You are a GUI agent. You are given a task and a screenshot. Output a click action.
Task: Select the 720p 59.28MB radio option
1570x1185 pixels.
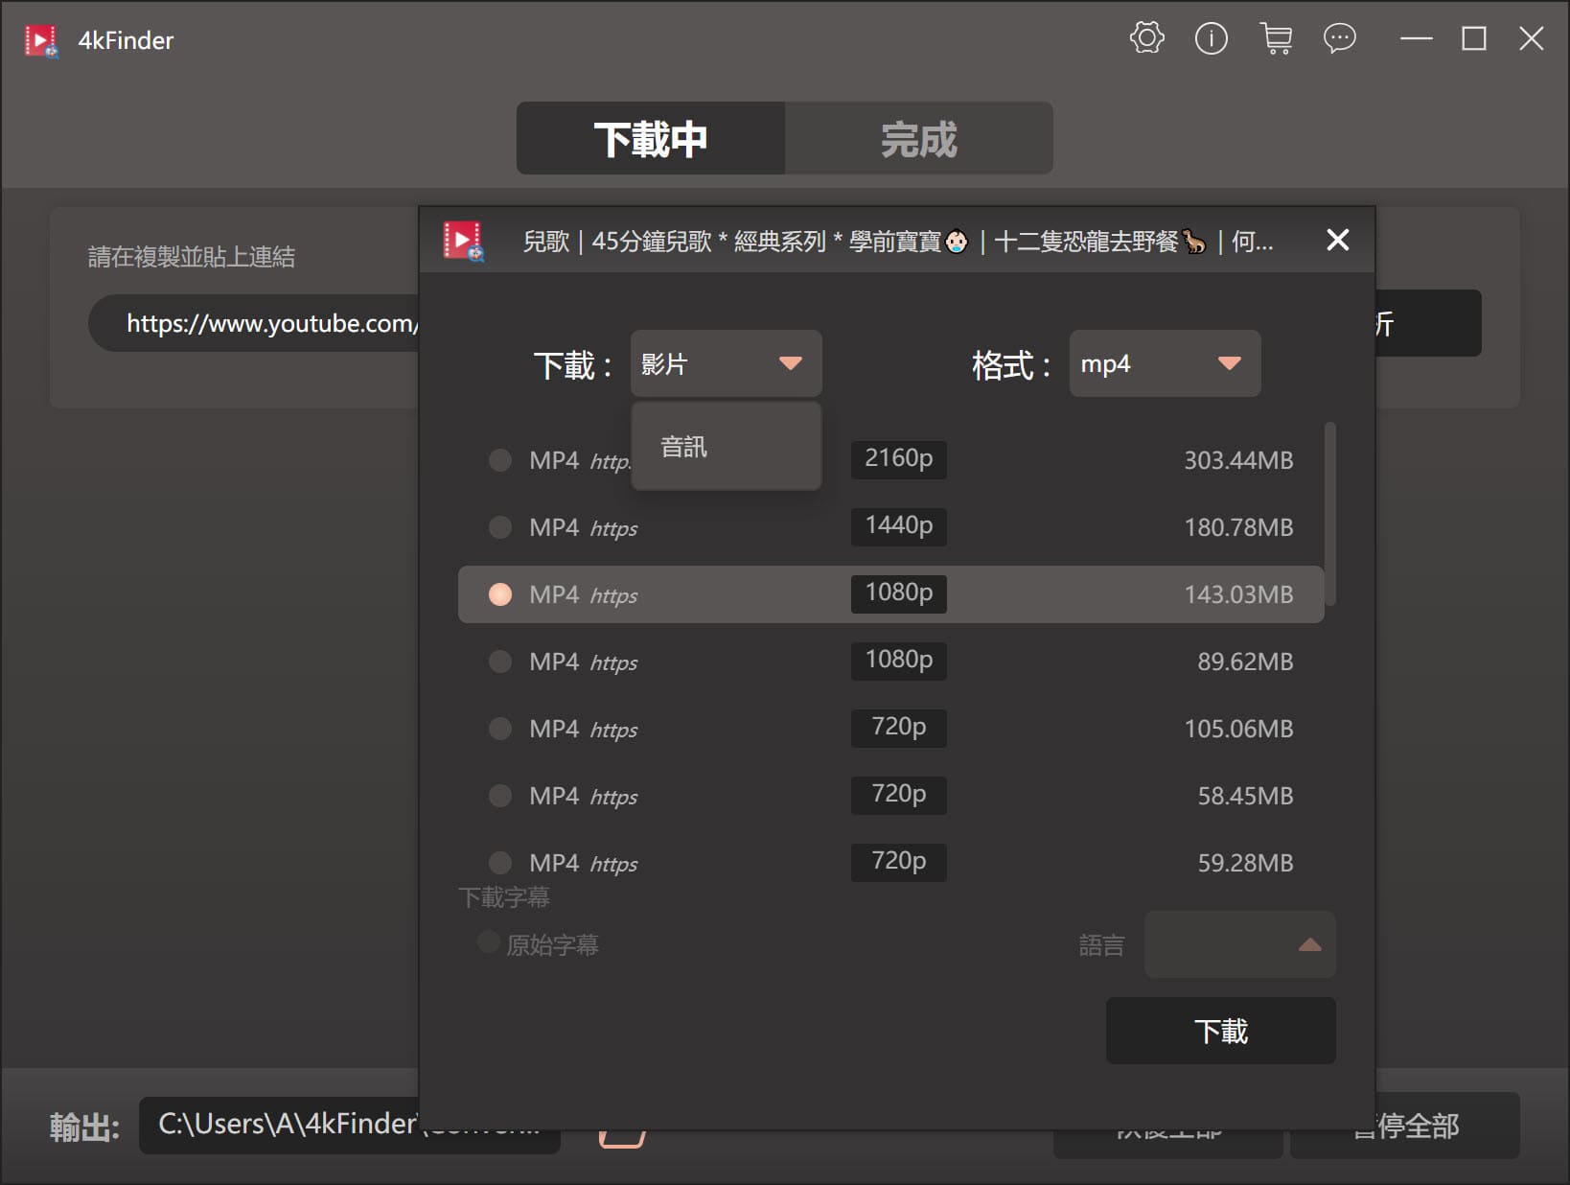500,863
